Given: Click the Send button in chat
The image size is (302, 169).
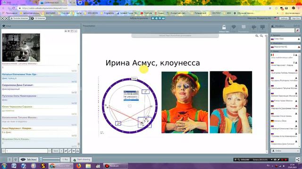Looking at the screenshot, I should (x=56, y=151).
